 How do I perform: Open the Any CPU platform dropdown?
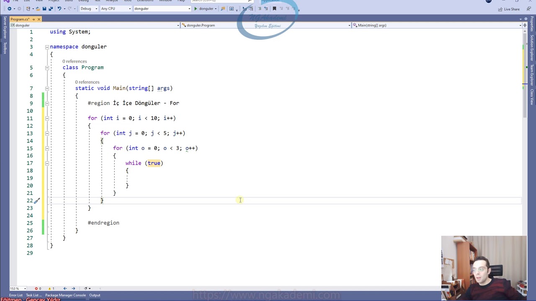[x=116, y=9]
